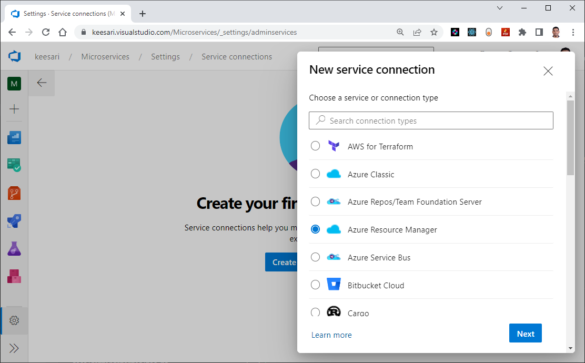Open Pipelines in the left sidebar
Screen dimensions: 585x363
tap(14, 221)
